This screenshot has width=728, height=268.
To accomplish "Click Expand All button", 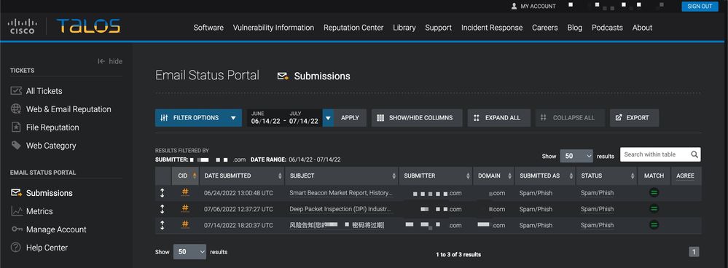I will (x=498, y=118).
